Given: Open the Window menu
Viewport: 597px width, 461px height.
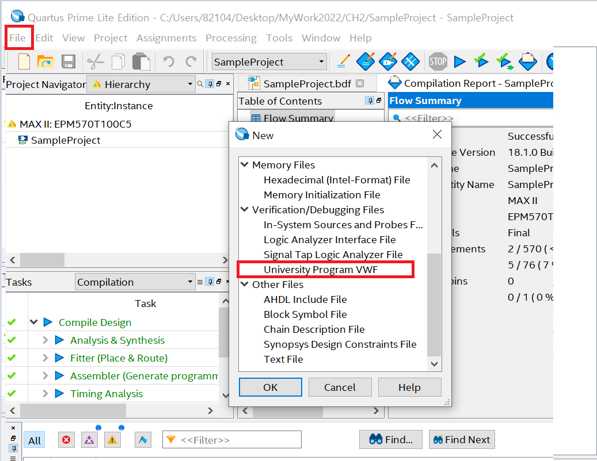Looking at the screenshot, I should [x=321, y=38].
